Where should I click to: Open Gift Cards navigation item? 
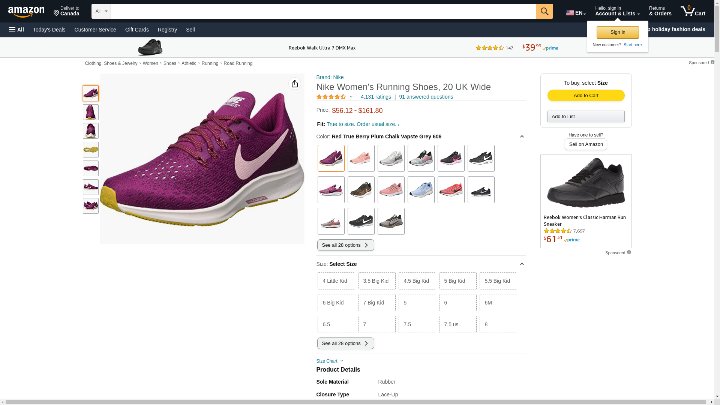click(x=137, y=30)
